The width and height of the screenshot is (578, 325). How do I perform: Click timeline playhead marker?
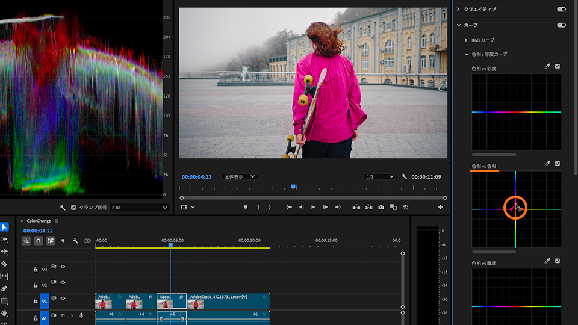170,245
